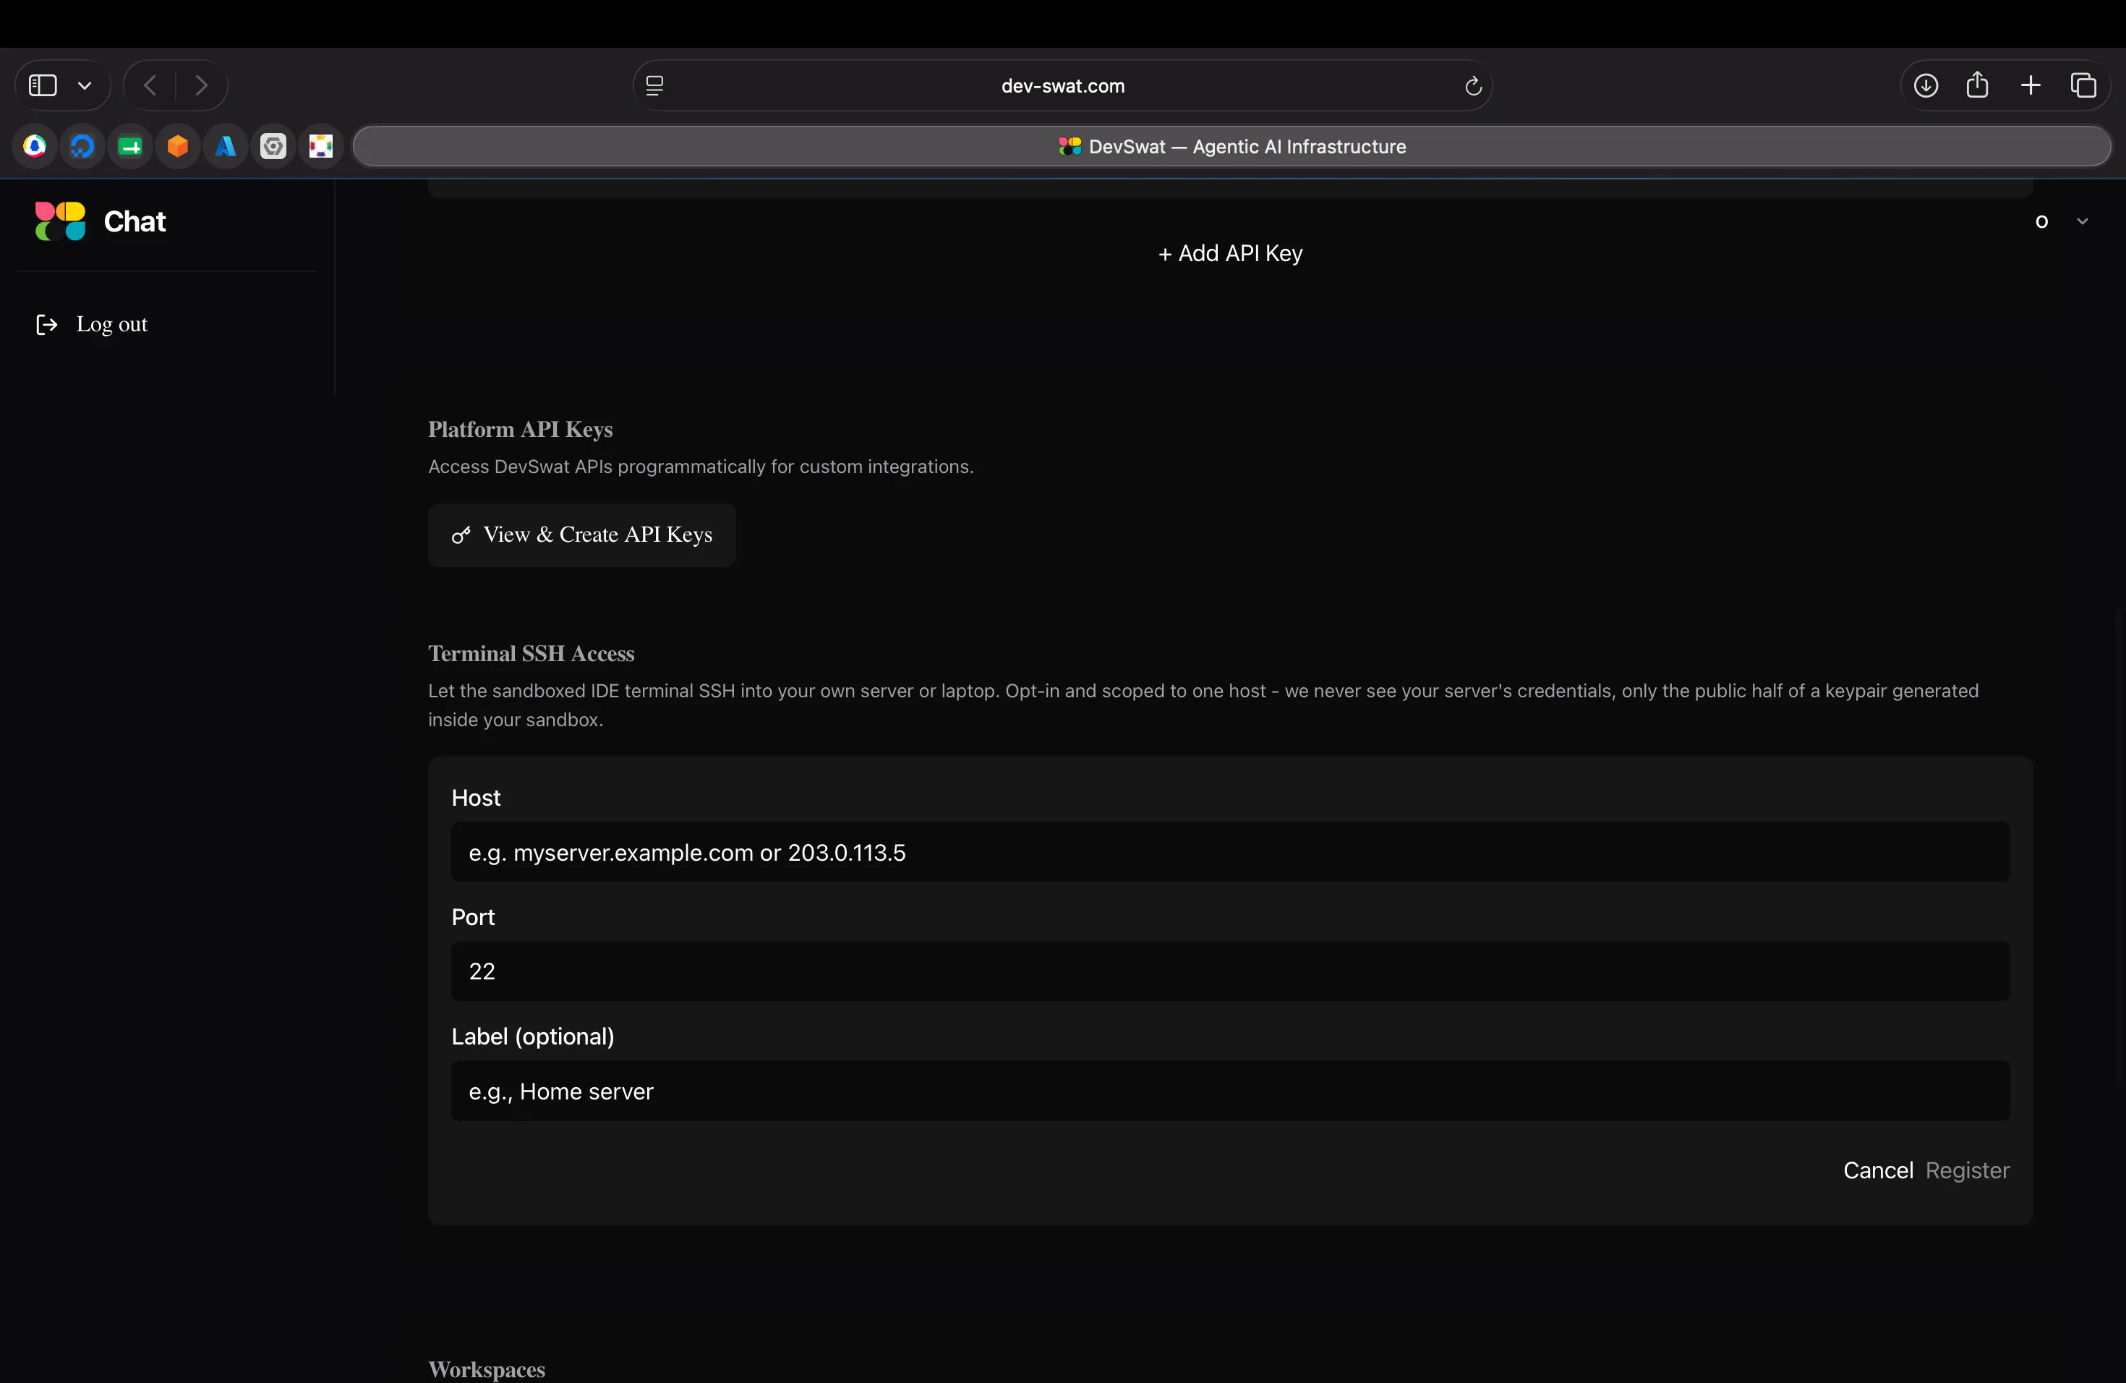Focus the Host input field

(x=1230, y=852)
